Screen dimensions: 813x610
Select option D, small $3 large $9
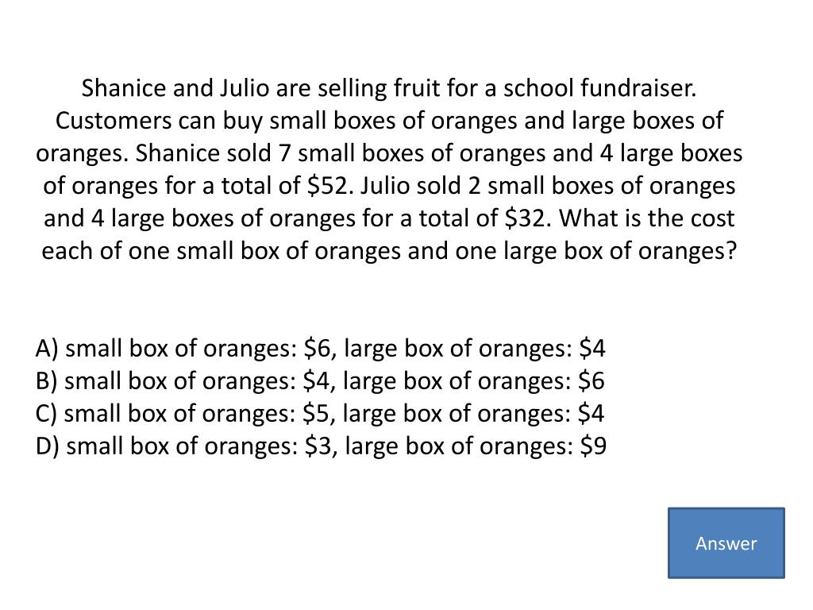tap(321, 446)
